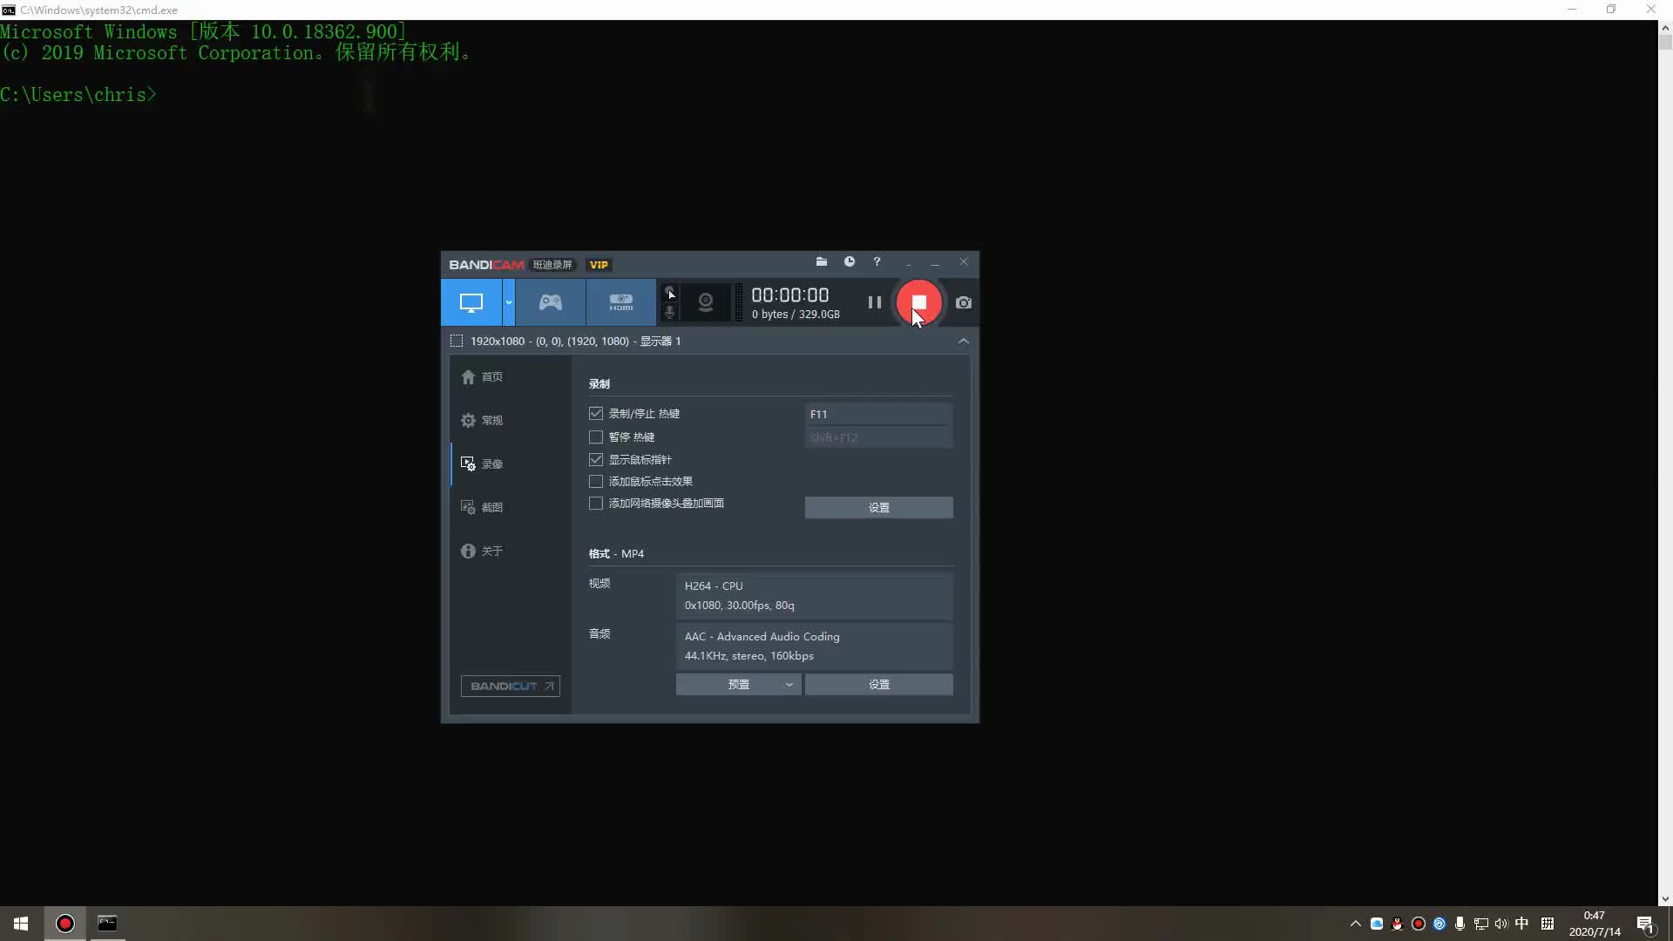The width and height of the screenshot is (1673, 941).
Task: Open the screen mode dropdown arrow
Action: pos(509,302)
